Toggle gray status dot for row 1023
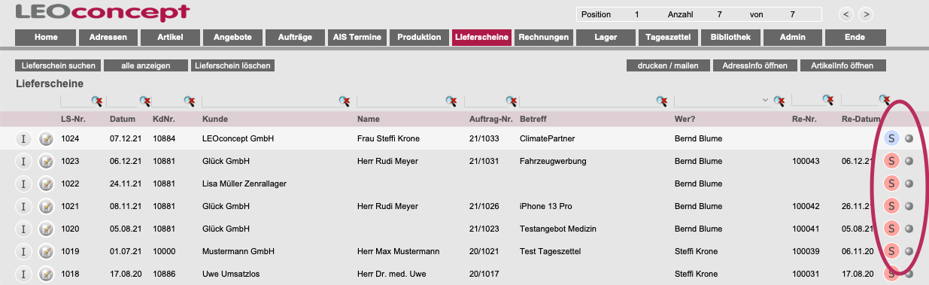 coord(909,161)
